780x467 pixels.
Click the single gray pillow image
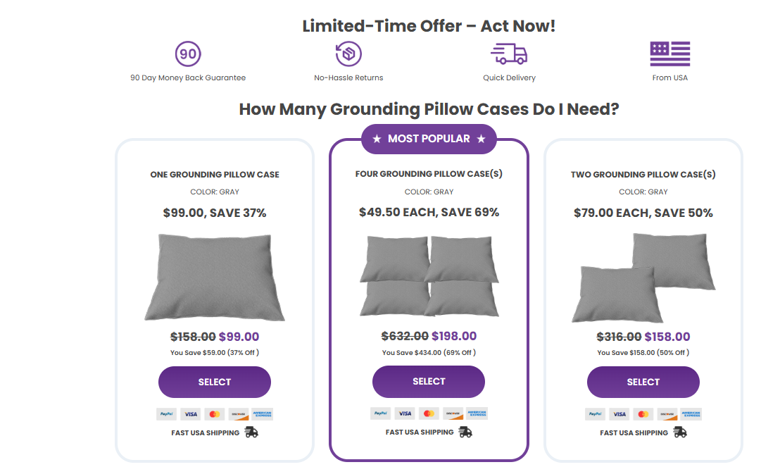click(215, 277)
